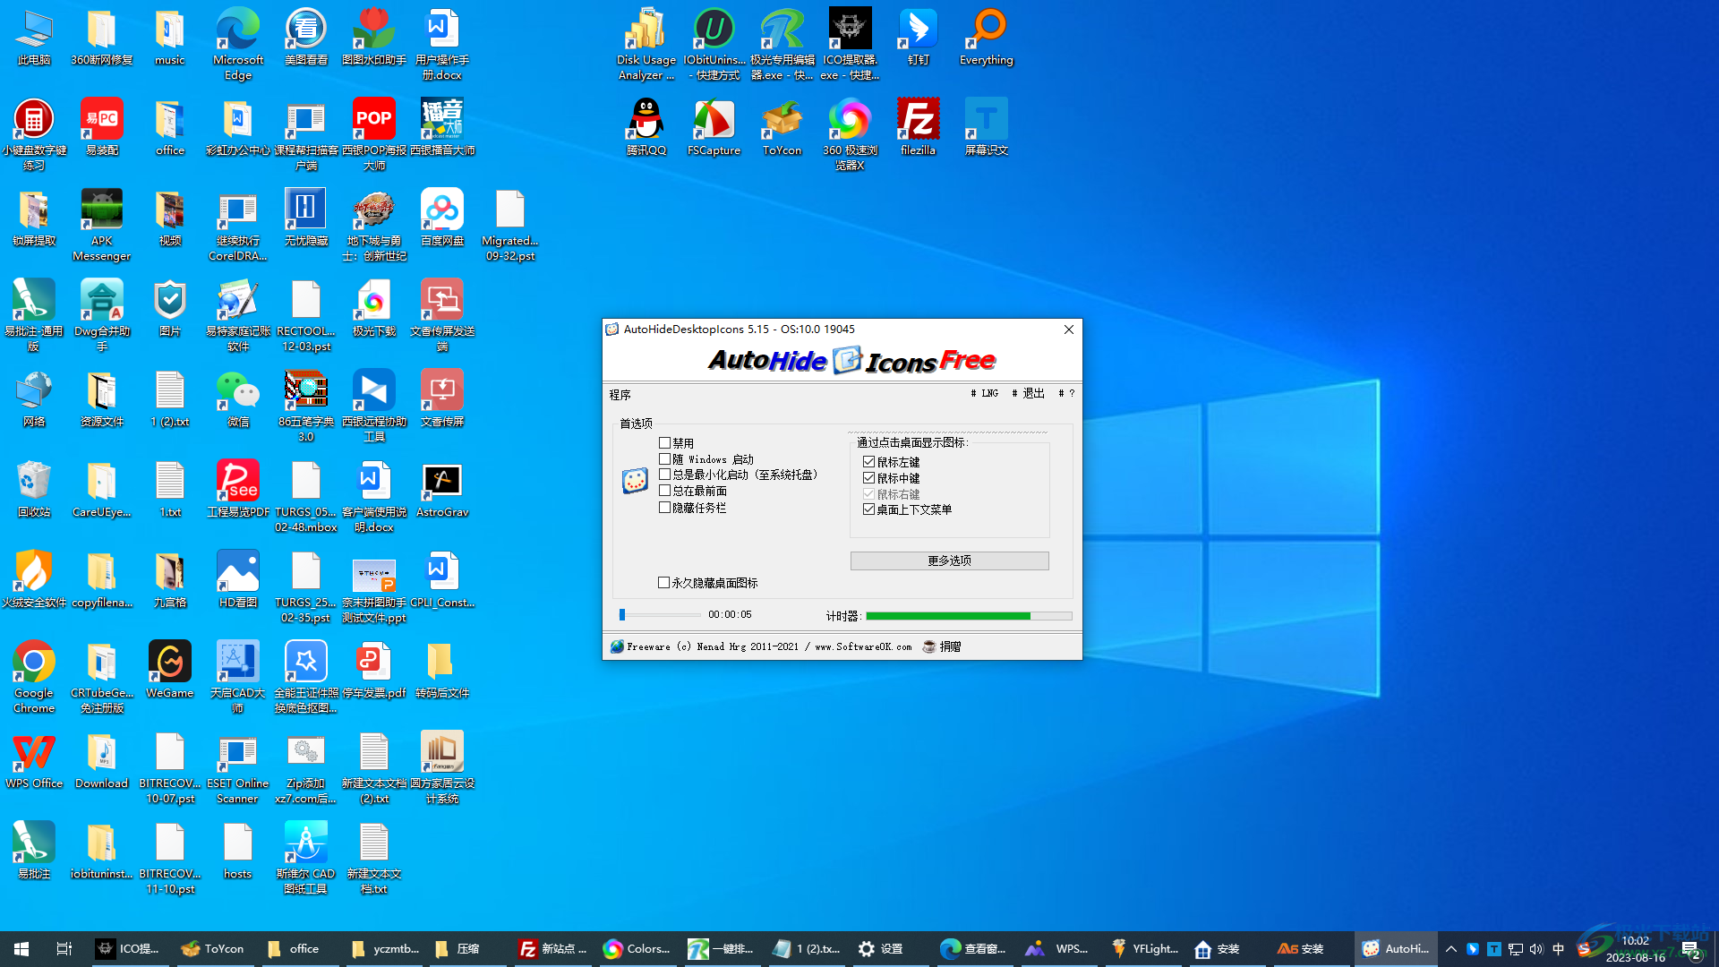Open 屏幕识文 desktop icon
1719x967 pixels.
(x=986, y=127)
